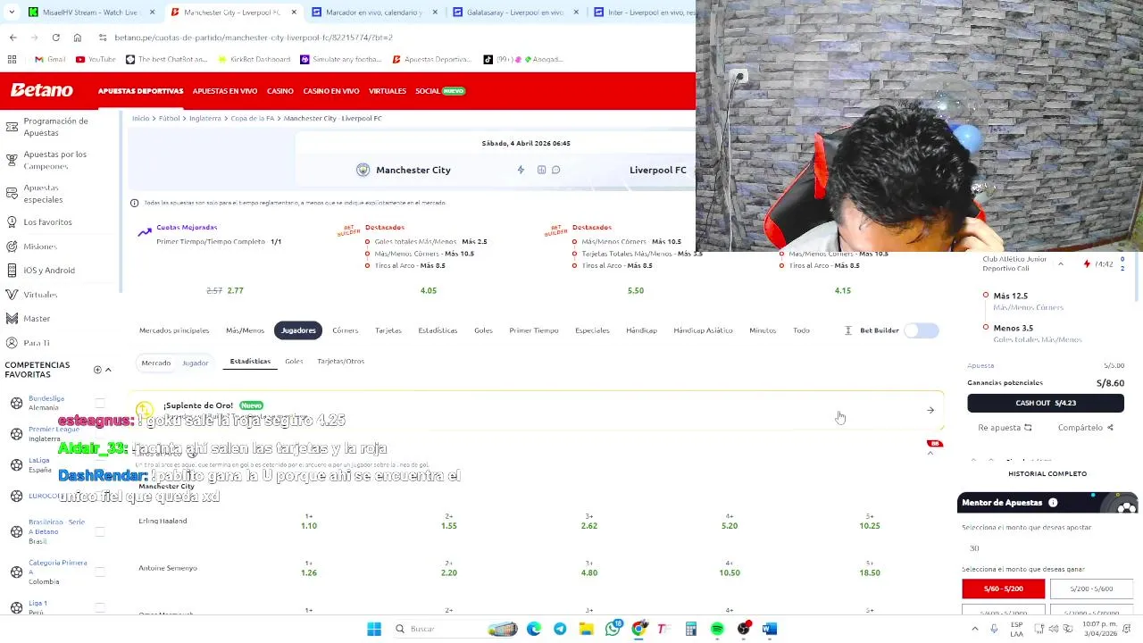Open Master sidebar icon

pyautogui.click(x=12, y=318)
